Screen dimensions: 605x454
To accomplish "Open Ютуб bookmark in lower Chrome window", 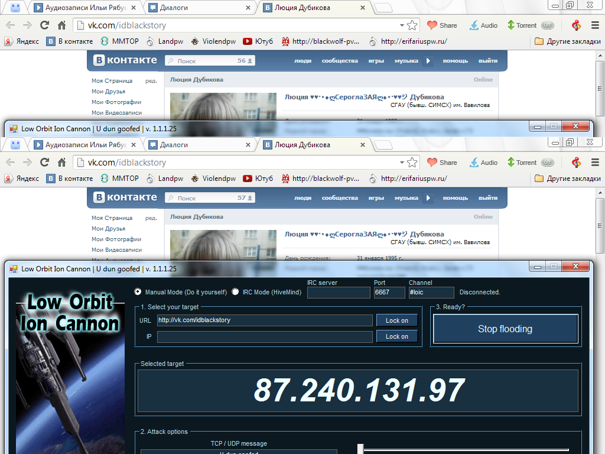I will 258,179.
